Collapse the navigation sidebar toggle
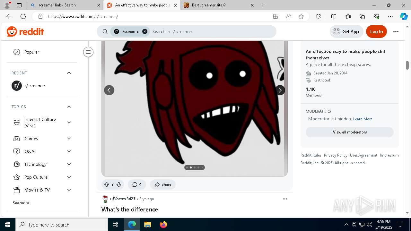Screen dimensions: 411x231 click(88, 52)
